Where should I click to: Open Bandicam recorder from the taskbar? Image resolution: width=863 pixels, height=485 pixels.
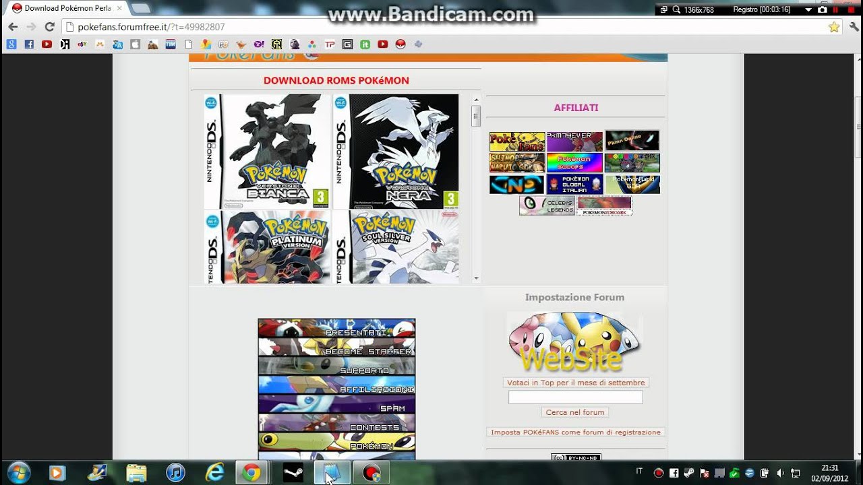371,473
